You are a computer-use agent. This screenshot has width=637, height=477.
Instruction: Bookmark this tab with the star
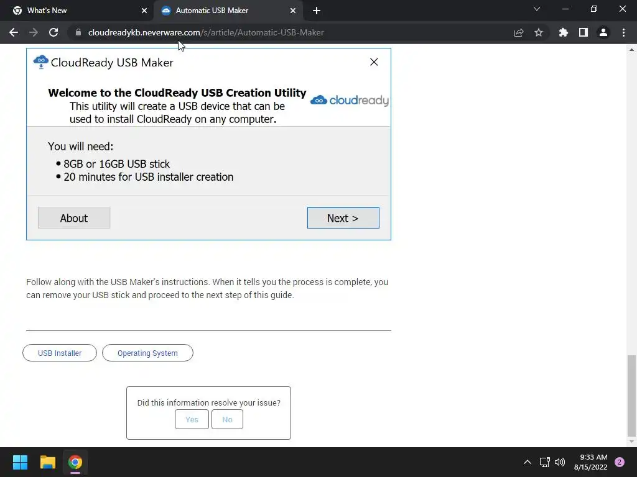coord(539,32)
